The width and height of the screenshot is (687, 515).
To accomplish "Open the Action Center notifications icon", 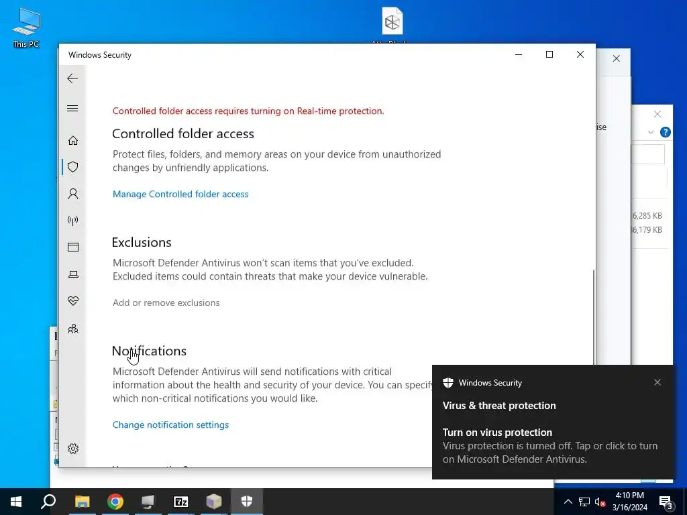I will (x=666, y=502).
